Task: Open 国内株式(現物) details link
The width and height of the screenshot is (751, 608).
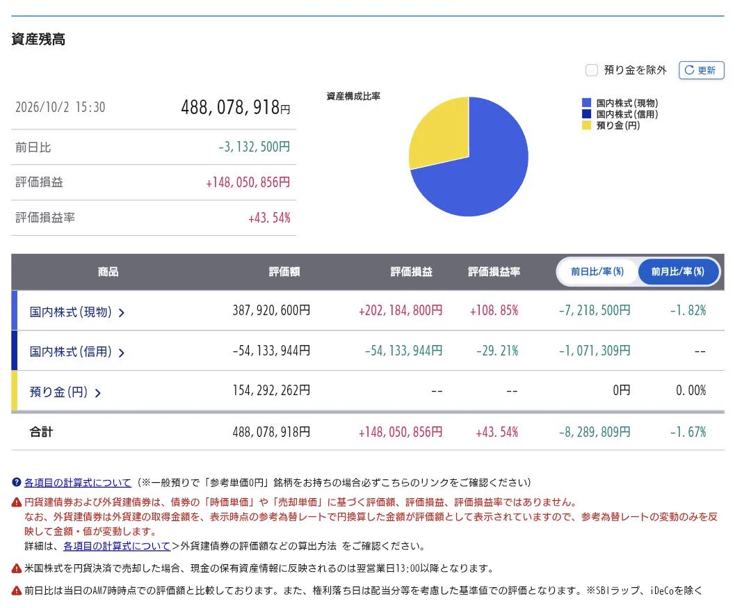Action: click(x=71, y=312)
